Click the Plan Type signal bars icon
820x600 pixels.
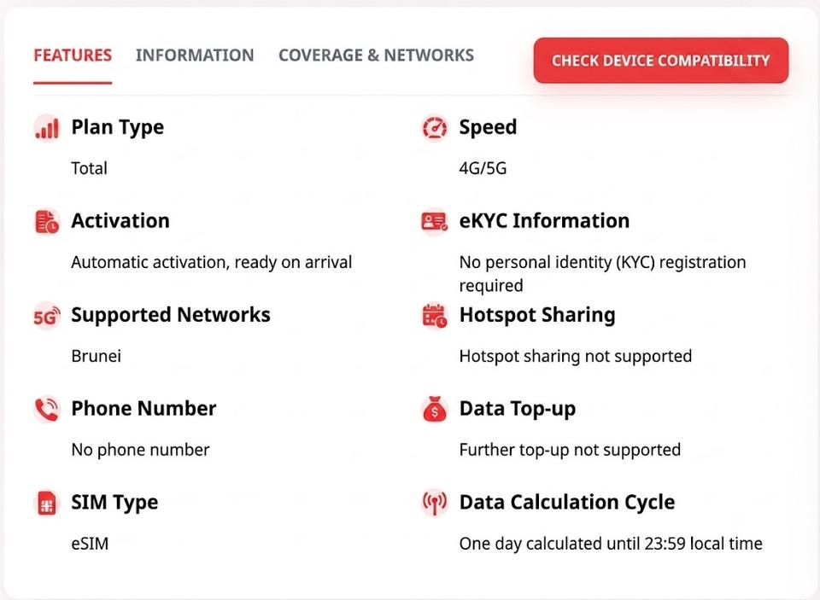coord(46,128)
